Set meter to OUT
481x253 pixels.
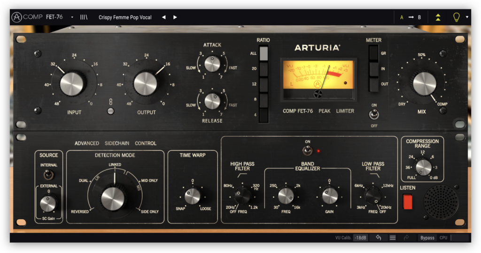[x=373, y=84]
